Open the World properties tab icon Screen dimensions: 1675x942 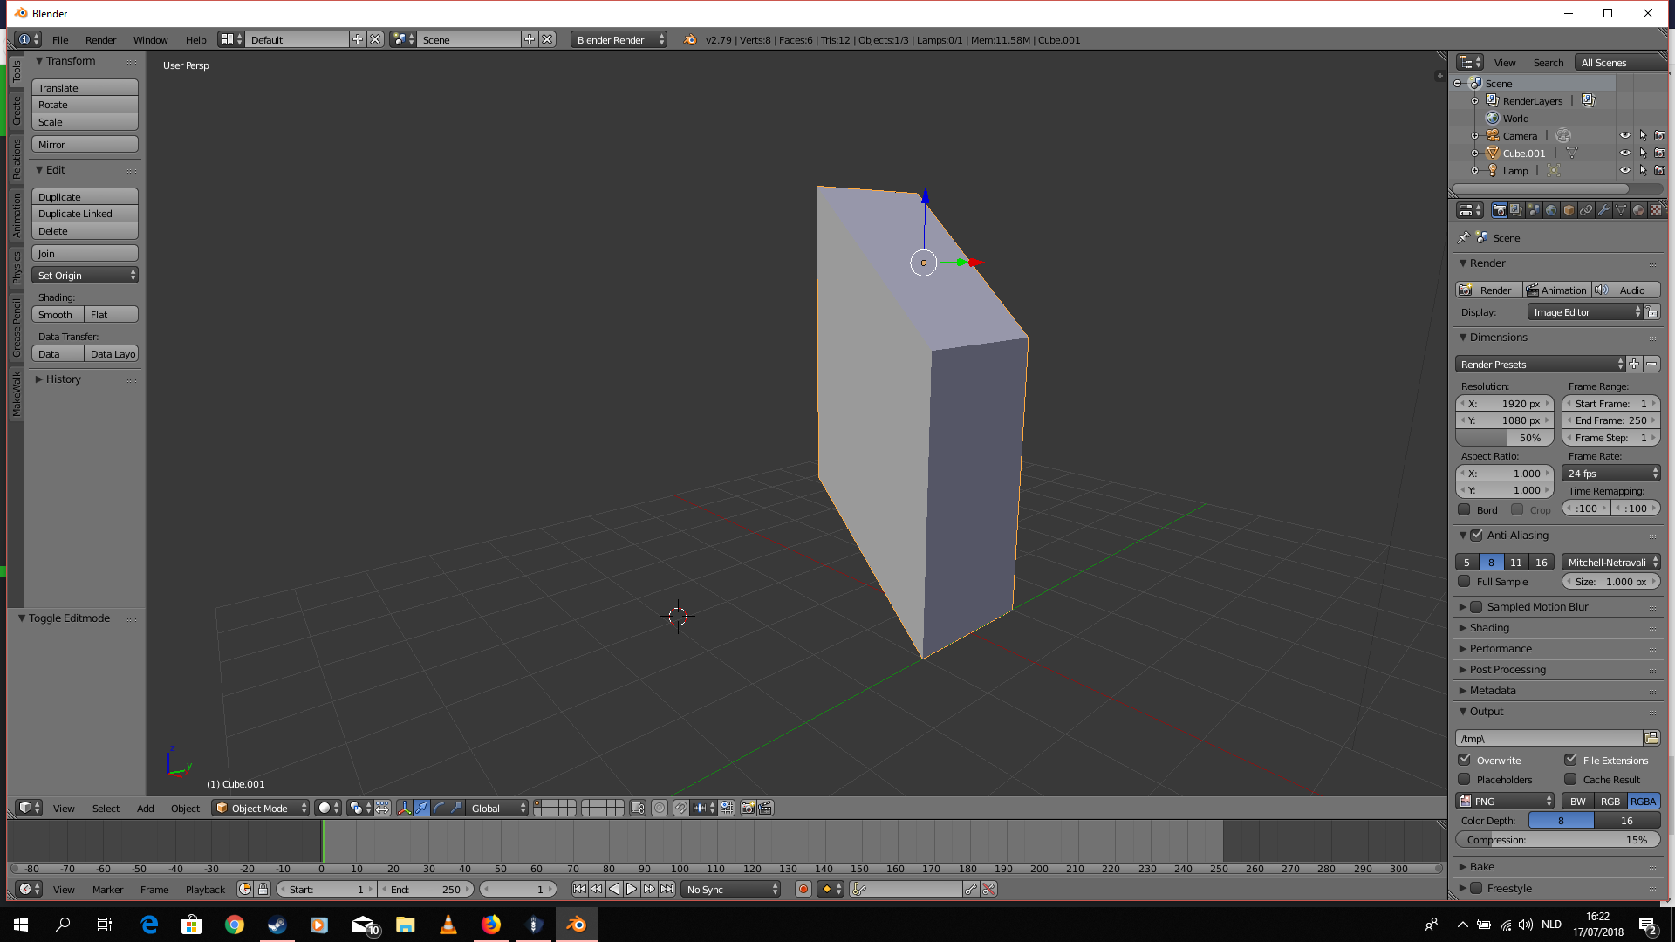(x=1551, y=210)
